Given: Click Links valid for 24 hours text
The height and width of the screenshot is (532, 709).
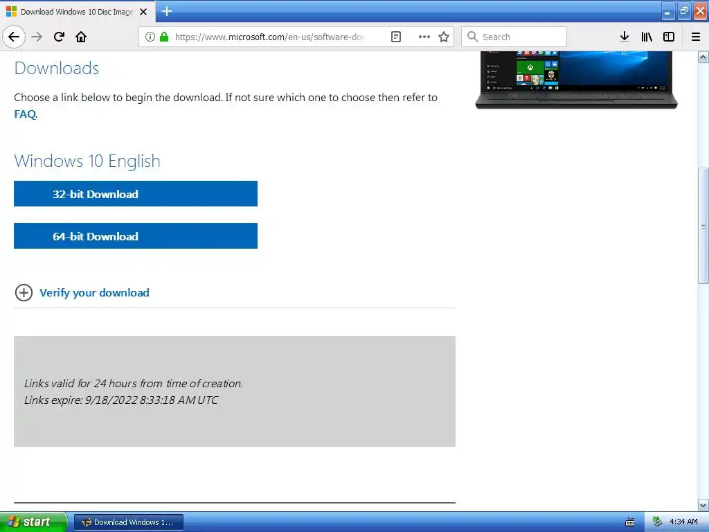Looking at the screenshot, I should coord(134,383).
